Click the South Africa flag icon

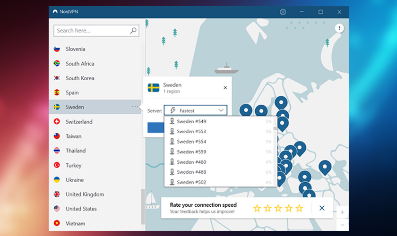click(57, 63)
